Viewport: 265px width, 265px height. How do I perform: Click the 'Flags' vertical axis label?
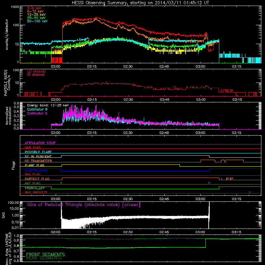(x=14, y=165)
